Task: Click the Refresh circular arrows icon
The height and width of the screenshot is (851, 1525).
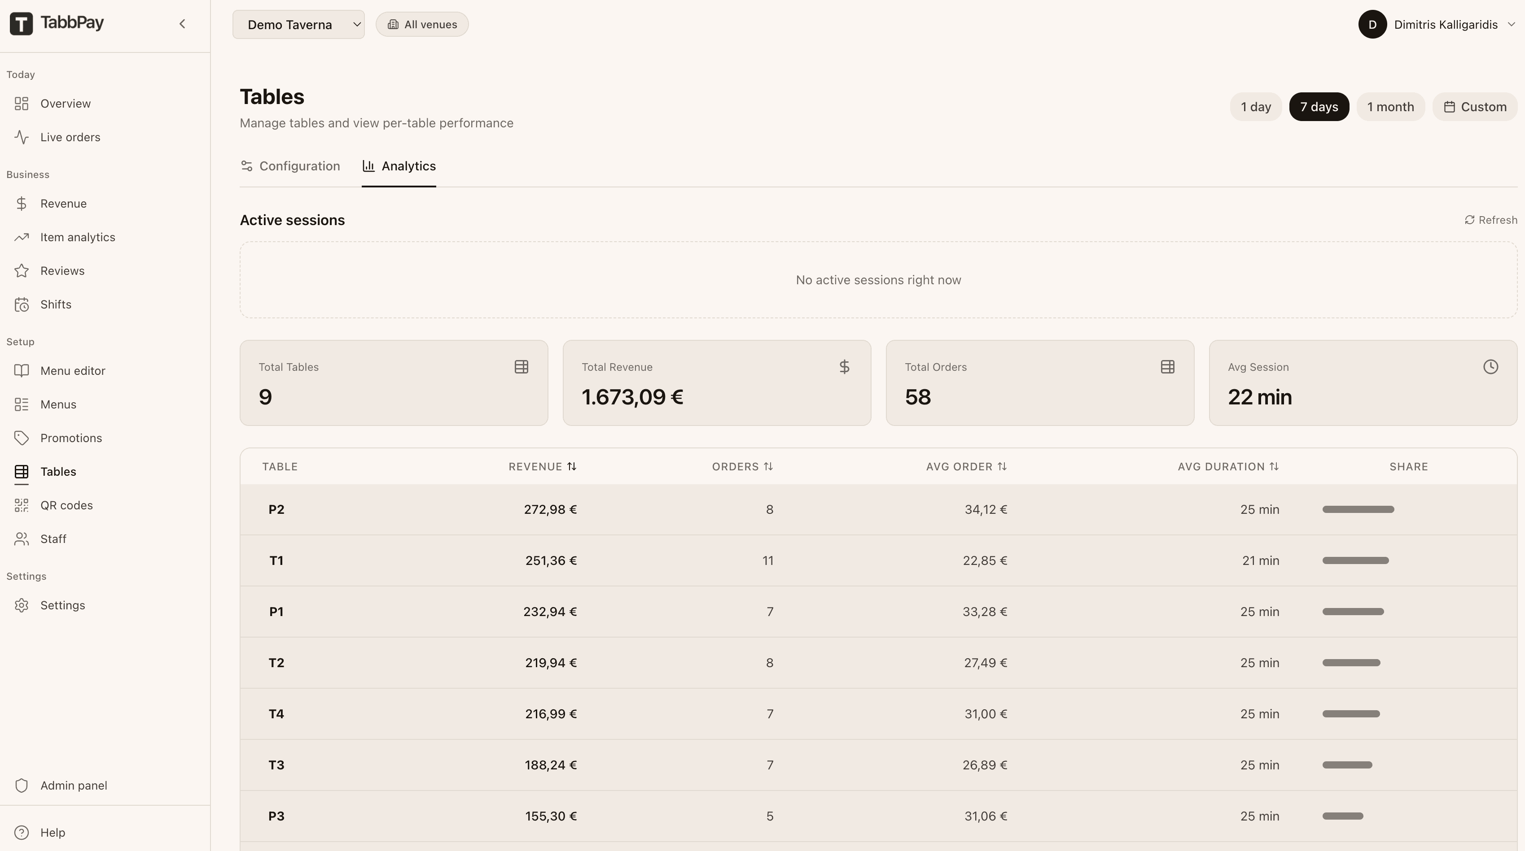Action: pos(1469,220)
